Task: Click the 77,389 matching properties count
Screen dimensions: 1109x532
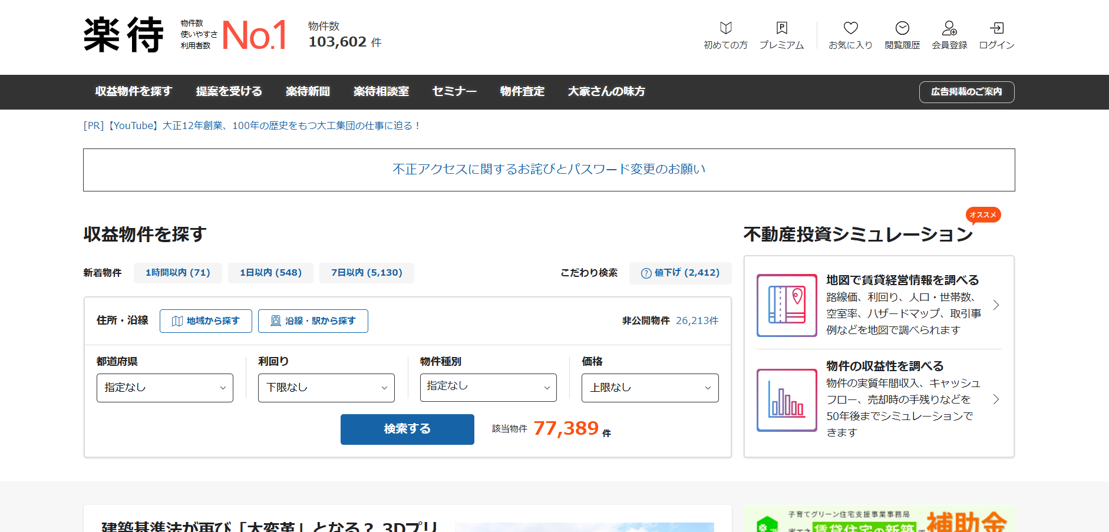Action: pos(566,428)
